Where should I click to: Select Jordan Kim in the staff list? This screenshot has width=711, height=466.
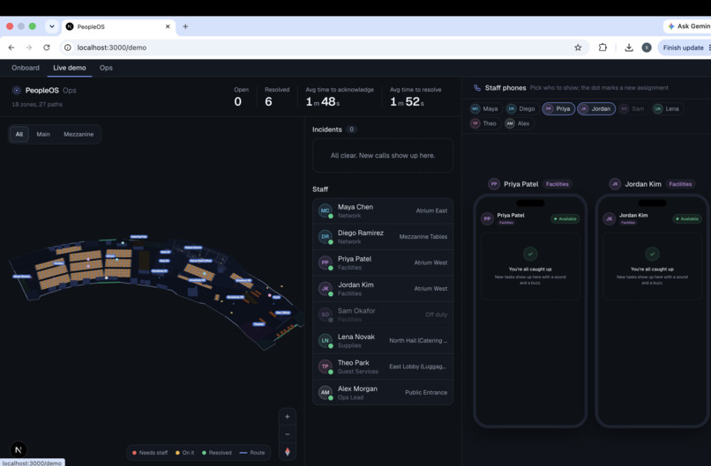coord(383,288)
